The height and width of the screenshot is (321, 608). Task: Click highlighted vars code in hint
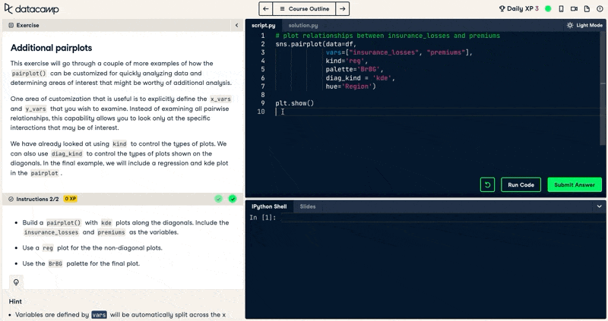coord(99,315)
